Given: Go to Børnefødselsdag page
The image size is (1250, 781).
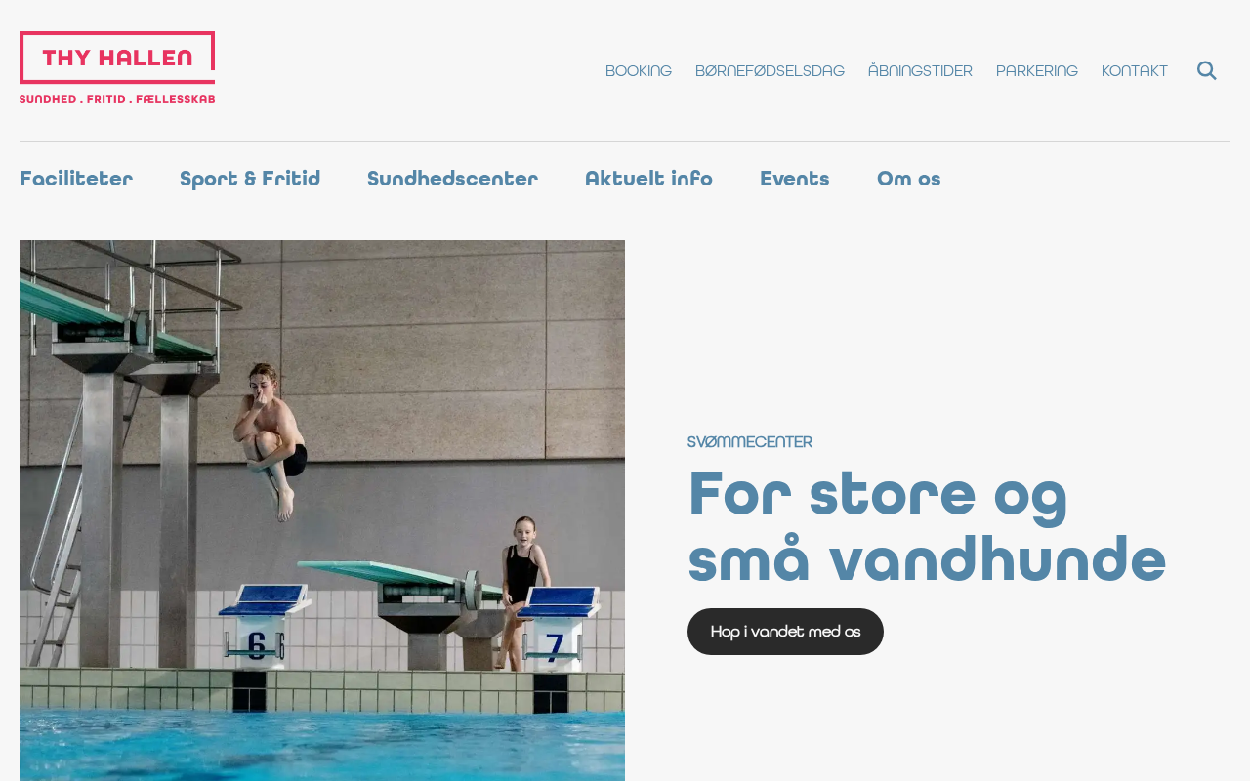Looking at the screenshot, I should click(x=770, y=71).
